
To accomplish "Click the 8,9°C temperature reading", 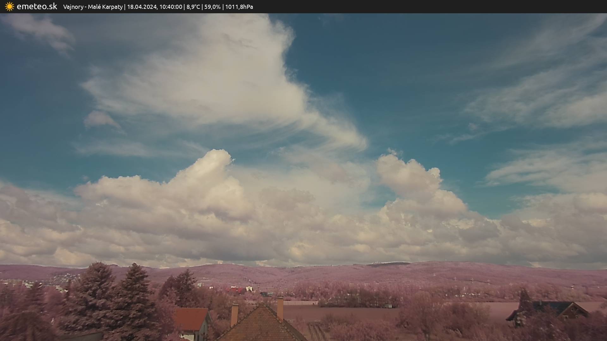I will coord(193,7).
